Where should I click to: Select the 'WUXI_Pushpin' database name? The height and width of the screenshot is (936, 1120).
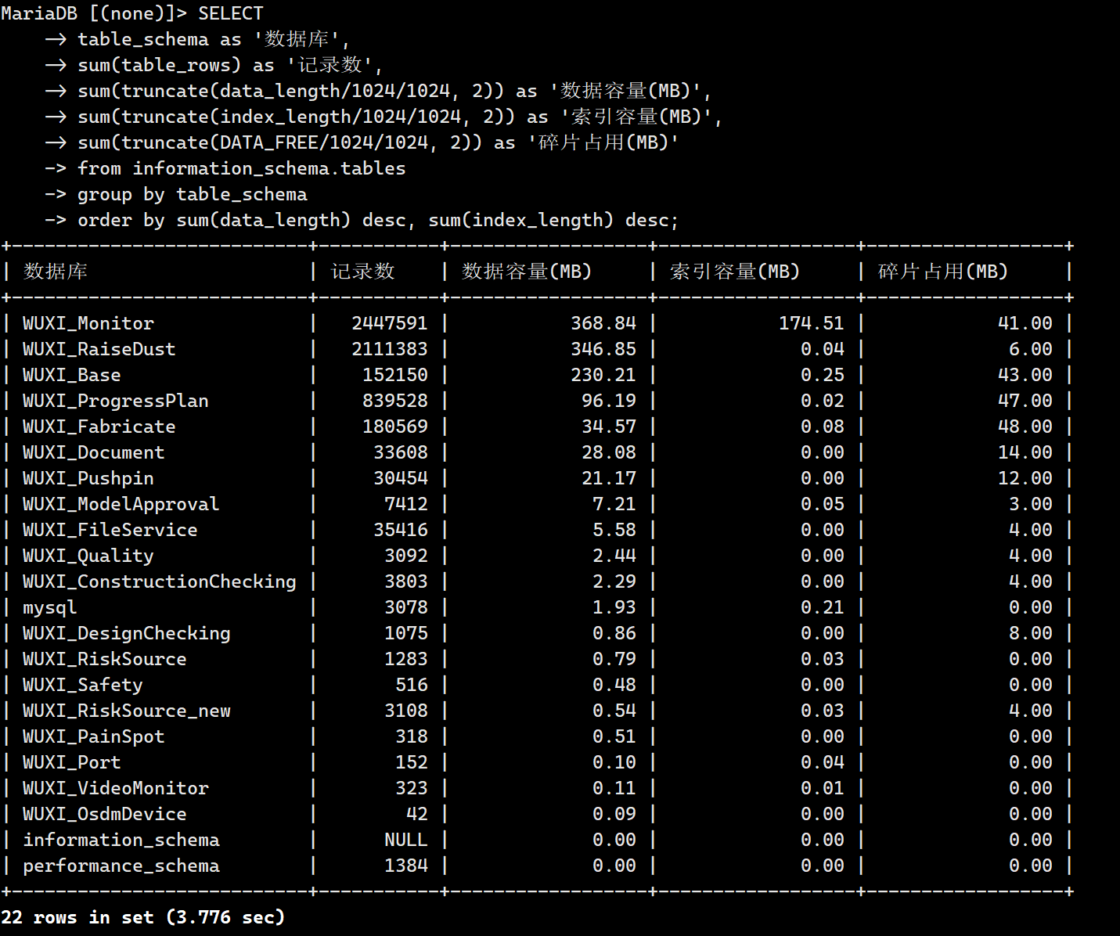[x=88, y=478]
